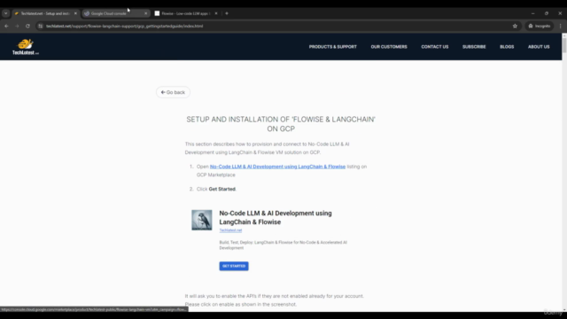Open Blogs from navigation bar
Image resolution: width=567 pixels, height=319 pixels.
pos(507,47)
